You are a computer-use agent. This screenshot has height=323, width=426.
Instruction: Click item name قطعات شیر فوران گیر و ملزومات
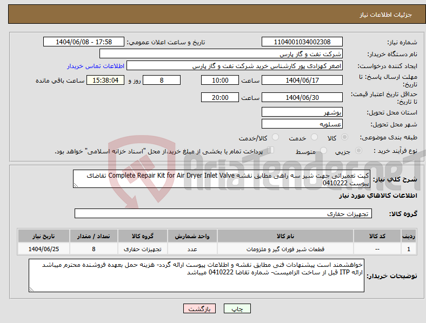click(x=285, y=249)
